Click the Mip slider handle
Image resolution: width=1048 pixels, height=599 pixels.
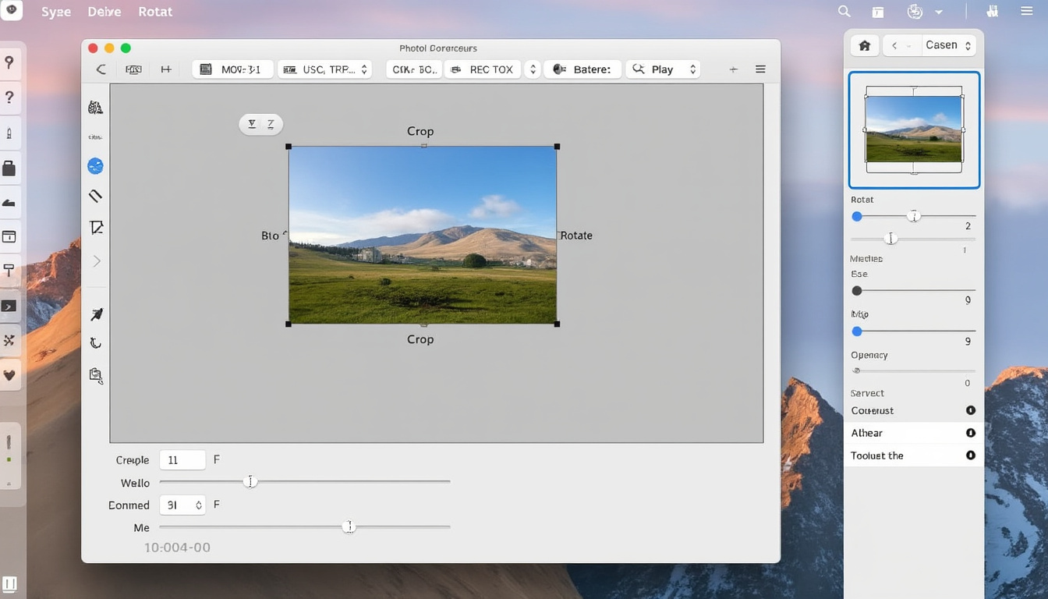(857, 331)
